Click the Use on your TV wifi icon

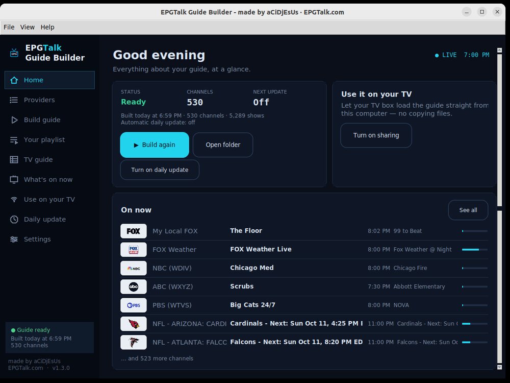point(14,200)
